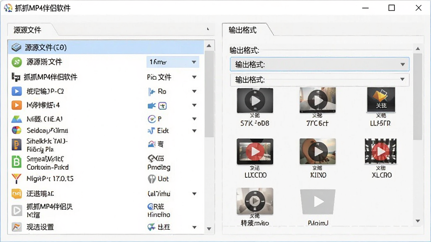Screen dimensions: 431x242
Task: Switch to the 输出格式 tab
Action: pyautogui.click(x=243, y=30)
